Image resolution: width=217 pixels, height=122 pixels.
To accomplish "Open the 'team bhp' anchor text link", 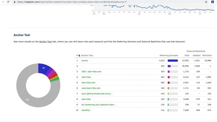I will pos(86,99).
